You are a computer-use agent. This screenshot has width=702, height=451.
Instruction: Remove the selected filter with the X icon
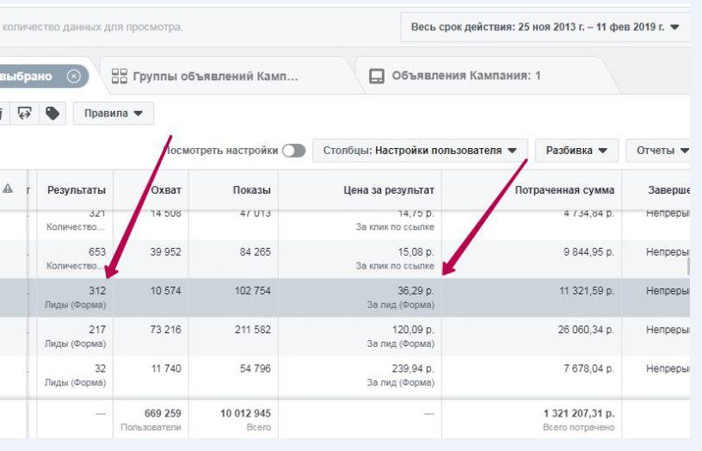[x=74, y=76]
